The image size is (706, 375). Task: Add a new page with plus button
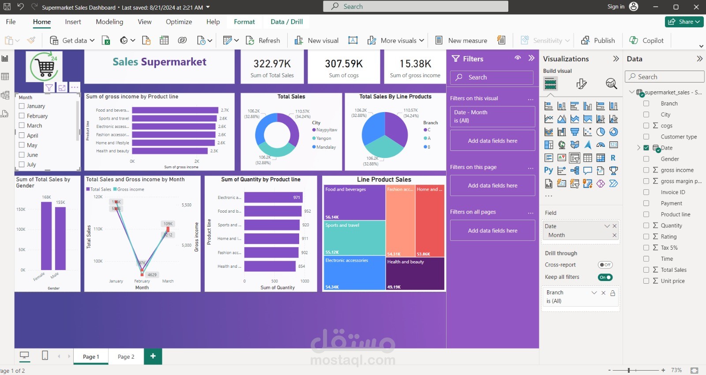(153, 356)
